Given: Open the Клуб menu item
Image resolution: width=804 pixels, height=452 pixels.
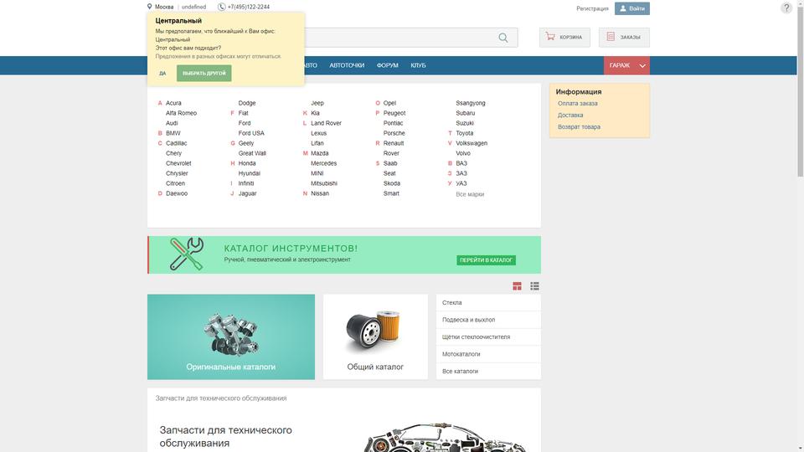Looking at the screenshot, I should (418, 65).
